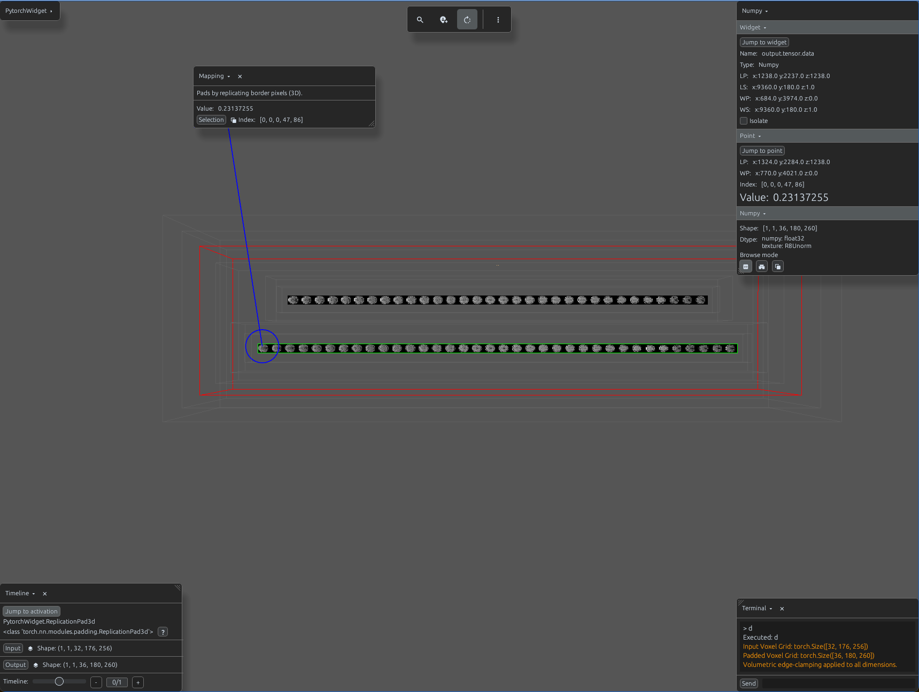Click the timeline slider handle

(59, 681)
